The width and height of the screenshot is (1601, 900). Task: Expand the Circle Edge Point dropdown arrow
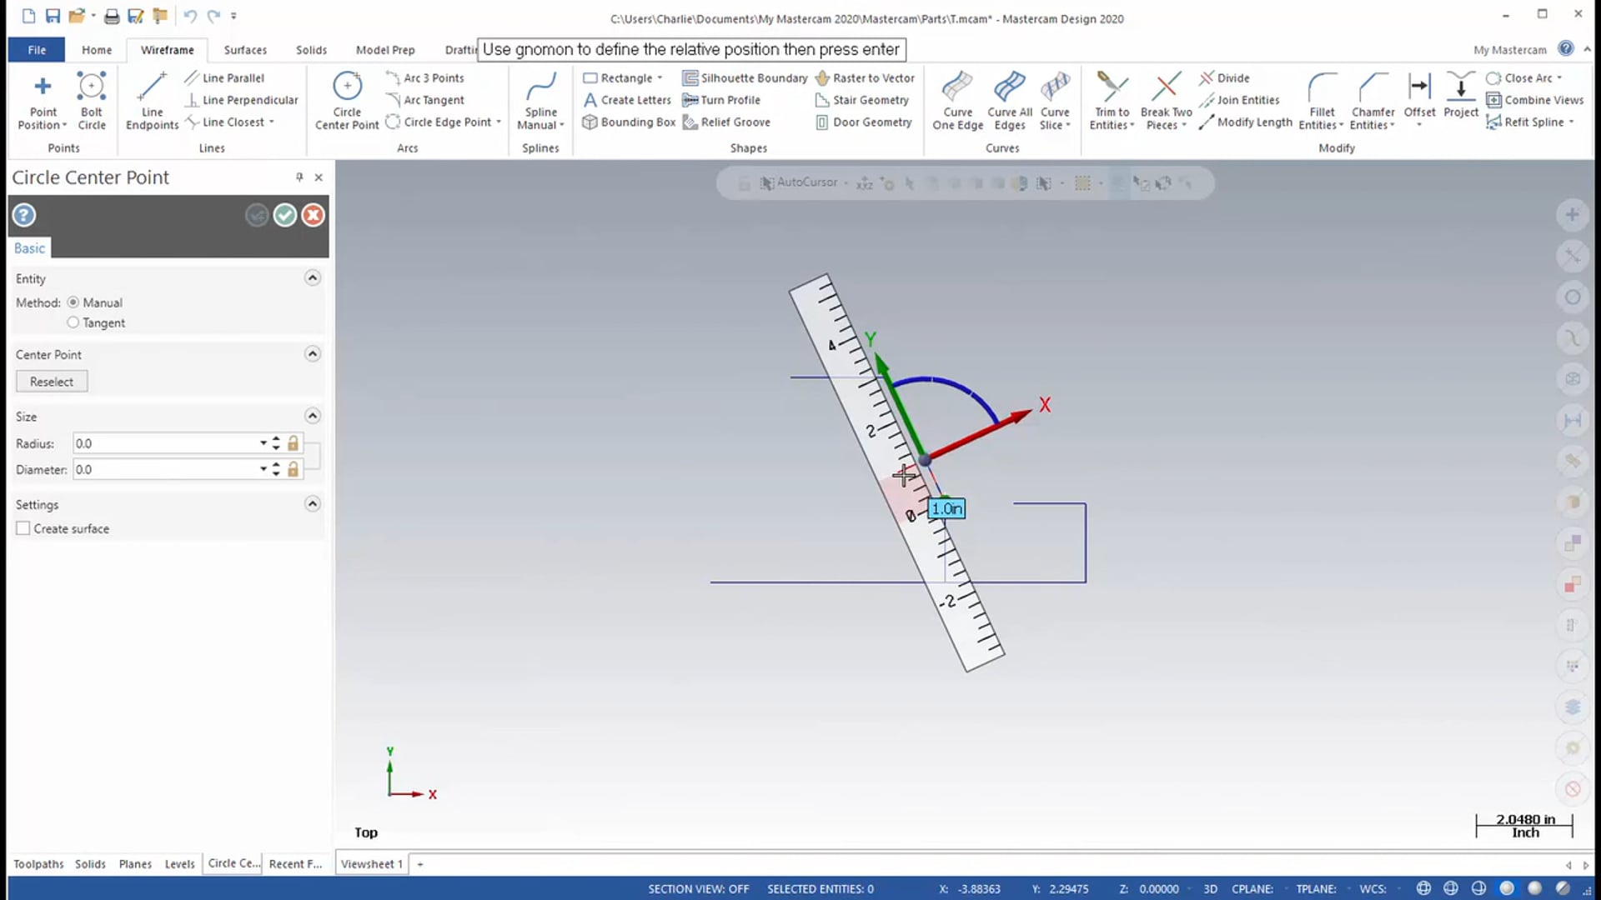tap(499, 122)
